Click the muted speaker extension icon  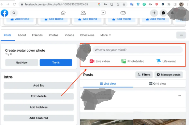click(150, 4)
